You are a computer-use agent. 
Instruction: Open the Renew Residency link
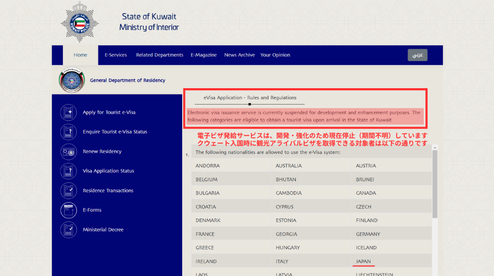pos(102,152)
